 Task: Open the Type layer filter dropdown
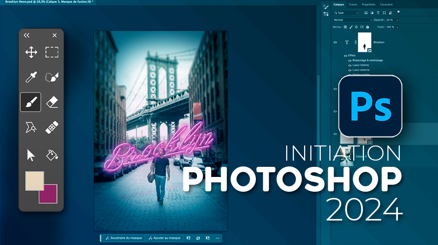346,13
